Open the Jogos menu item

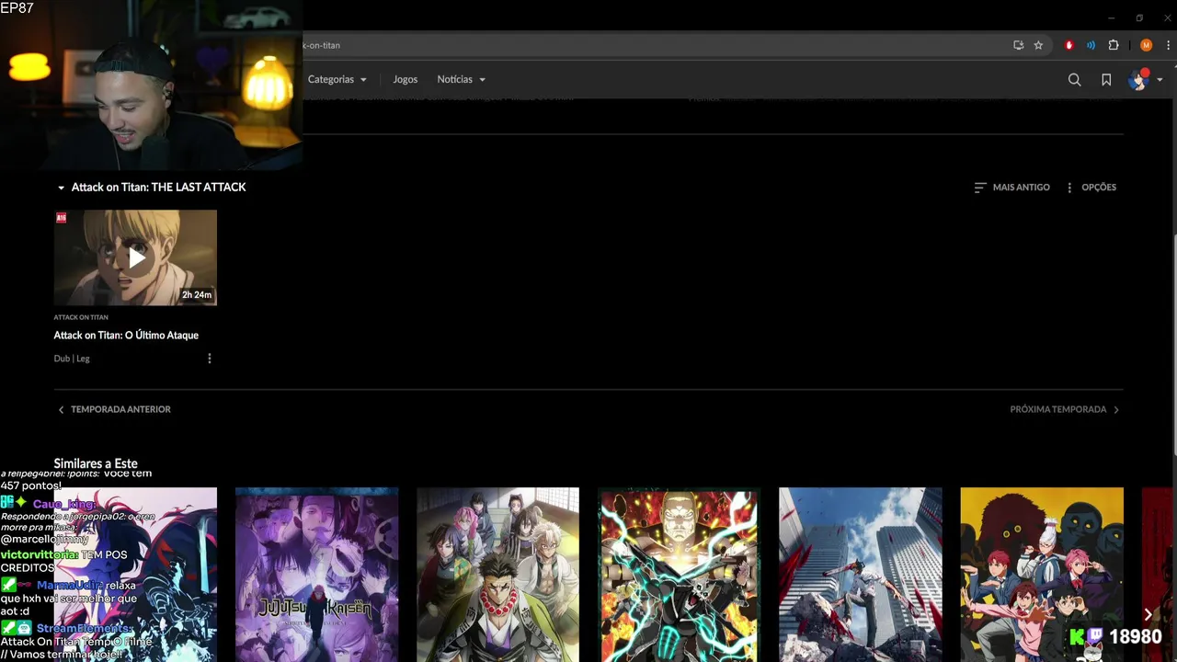[406, 80]
